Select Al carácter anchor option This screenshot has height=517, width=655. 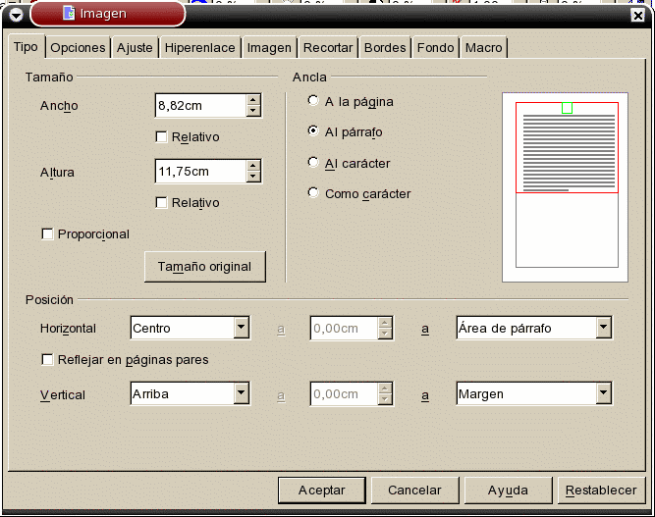coord(313,163)
